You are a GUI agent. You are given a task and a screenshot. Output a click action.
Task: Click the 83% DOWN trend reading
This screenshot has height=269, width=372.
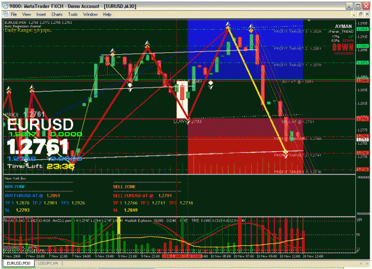pyautogui.click(x=343, y=41)
